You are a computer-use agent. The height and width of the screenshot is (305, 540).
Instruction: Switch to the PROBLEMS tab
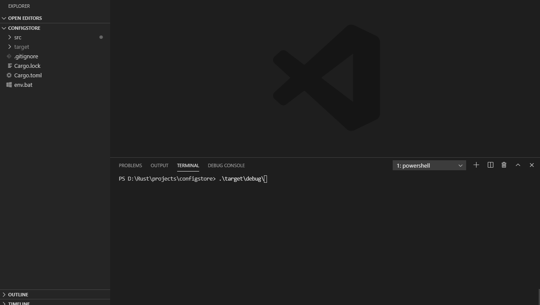(x=130, y=165)
